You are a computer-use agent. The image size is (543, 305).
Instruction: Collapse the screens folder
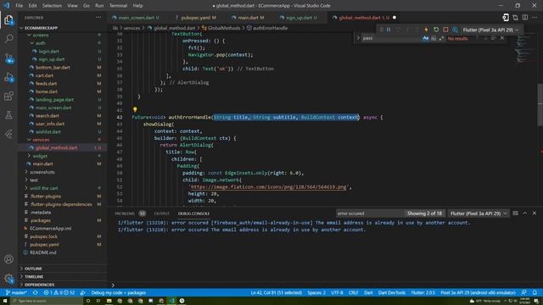click(x=29, y=35)
